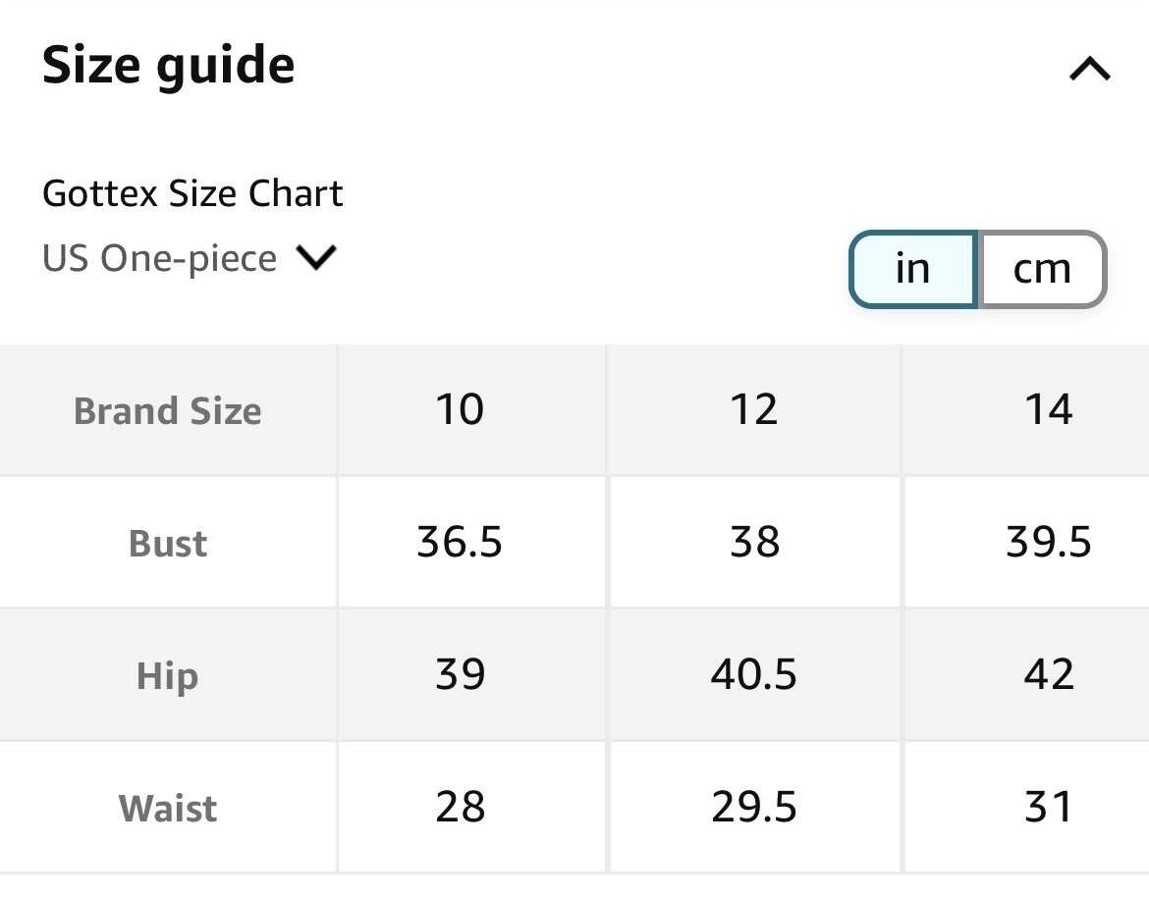Select the Brand Size row header
Screen dimensions: 1149x898
[168, 410]
